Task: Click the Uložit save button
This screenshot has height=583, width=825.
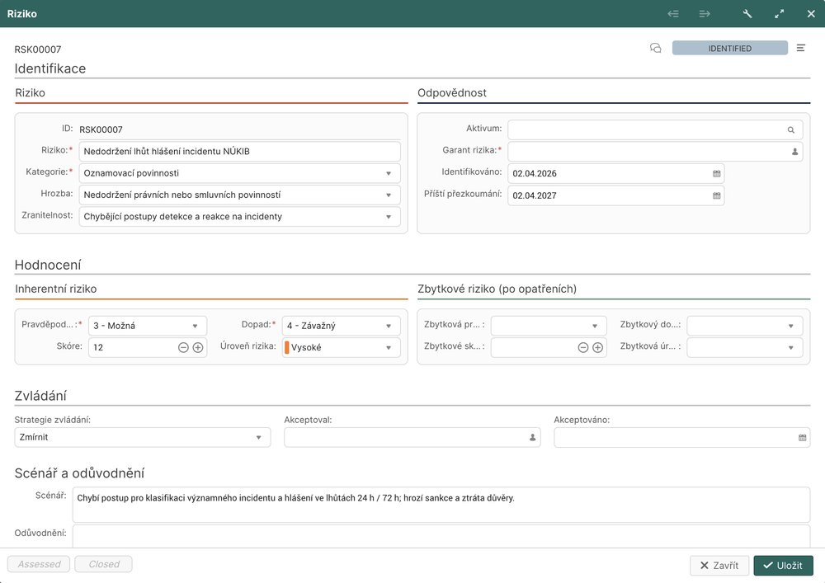Action: (x=783, y=566)
